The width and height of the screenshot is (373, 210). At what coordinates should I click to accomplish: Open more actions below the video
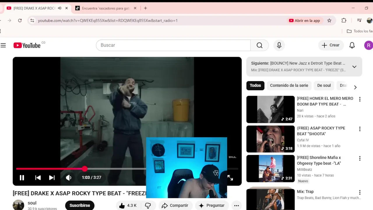(237, 205)
